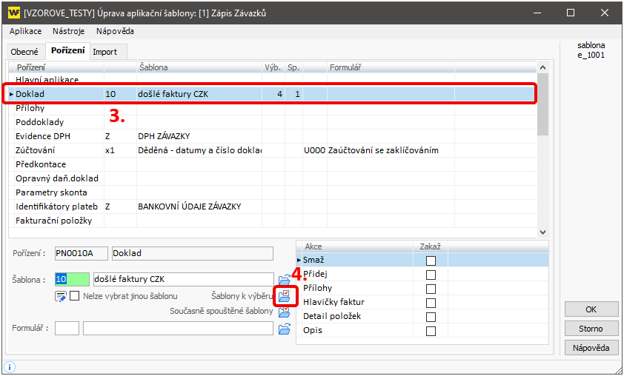Click the application logo in title bar
The height and width of the screenshot is (376, 624).
point(13,13)
